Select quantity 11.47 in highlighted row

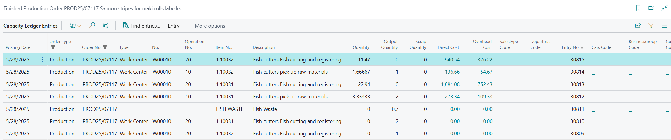pos(364,59)
